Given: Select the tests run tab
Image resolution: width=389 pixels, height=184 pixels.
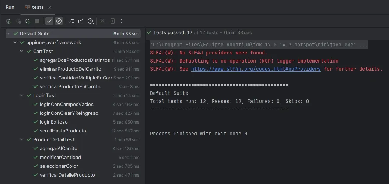Looking at the screenshot, I should coord(38,7).
